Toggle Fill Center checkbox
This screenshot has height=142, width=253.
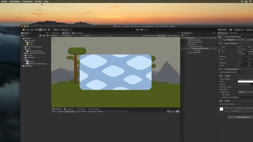(239, 95)
